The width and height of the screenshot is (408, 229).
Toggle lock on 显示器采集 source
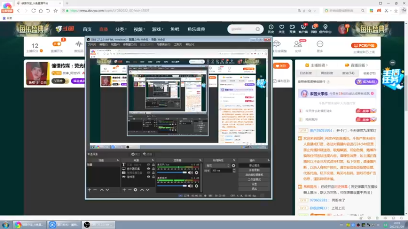154,169
